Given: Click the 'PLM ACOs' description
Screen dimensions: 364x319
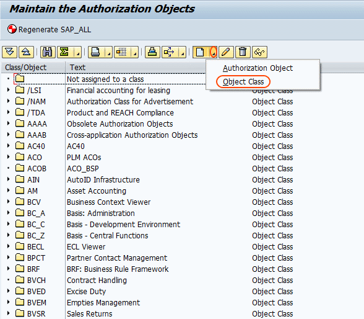Looking at the screenshot, I should (84, 157).
